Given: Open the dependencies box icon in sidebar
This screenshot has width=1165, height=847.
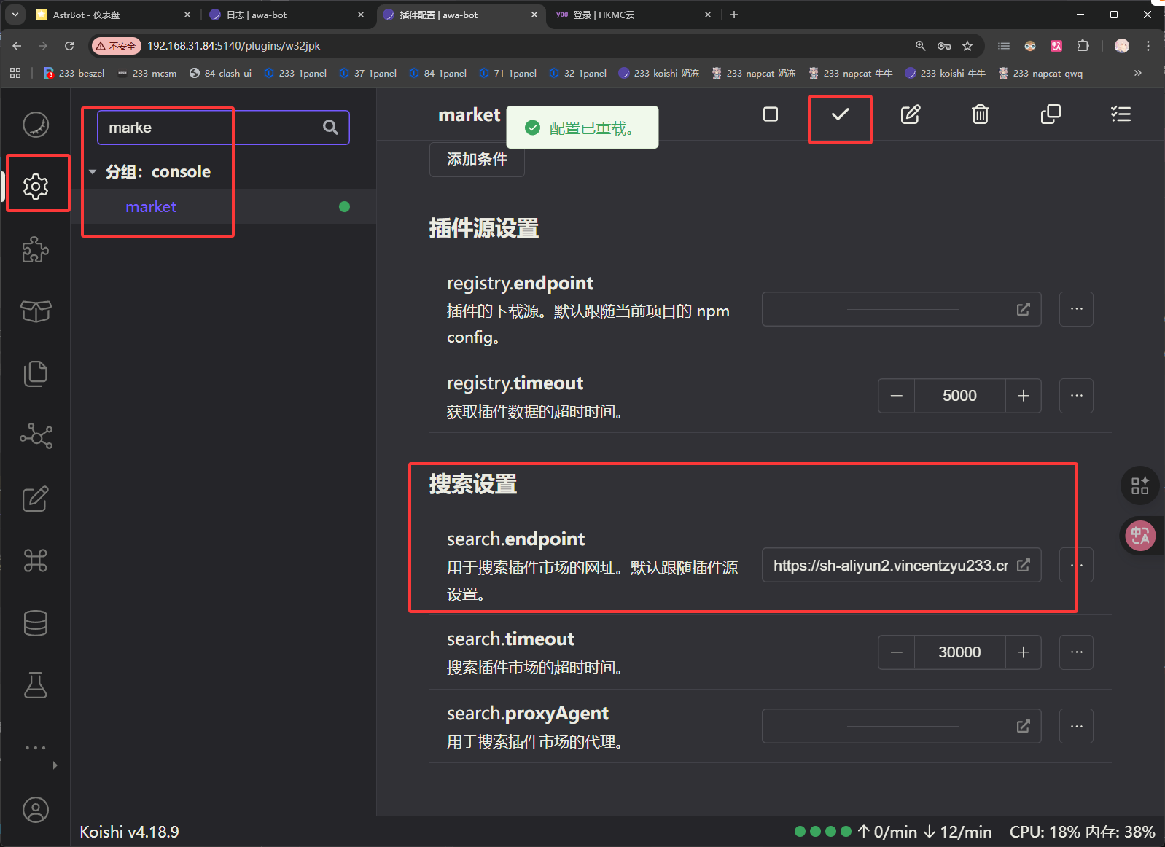Looking at the screenshot, I should pyautogui.click(x=36, y=311).
